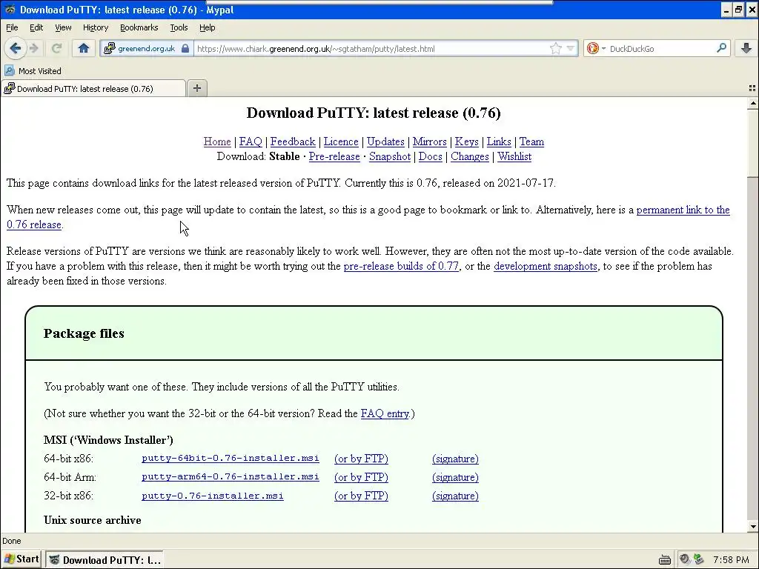Download putty-arm64-0.76-installer.msi
Screen dimensions: 759x569
(231, 477)
